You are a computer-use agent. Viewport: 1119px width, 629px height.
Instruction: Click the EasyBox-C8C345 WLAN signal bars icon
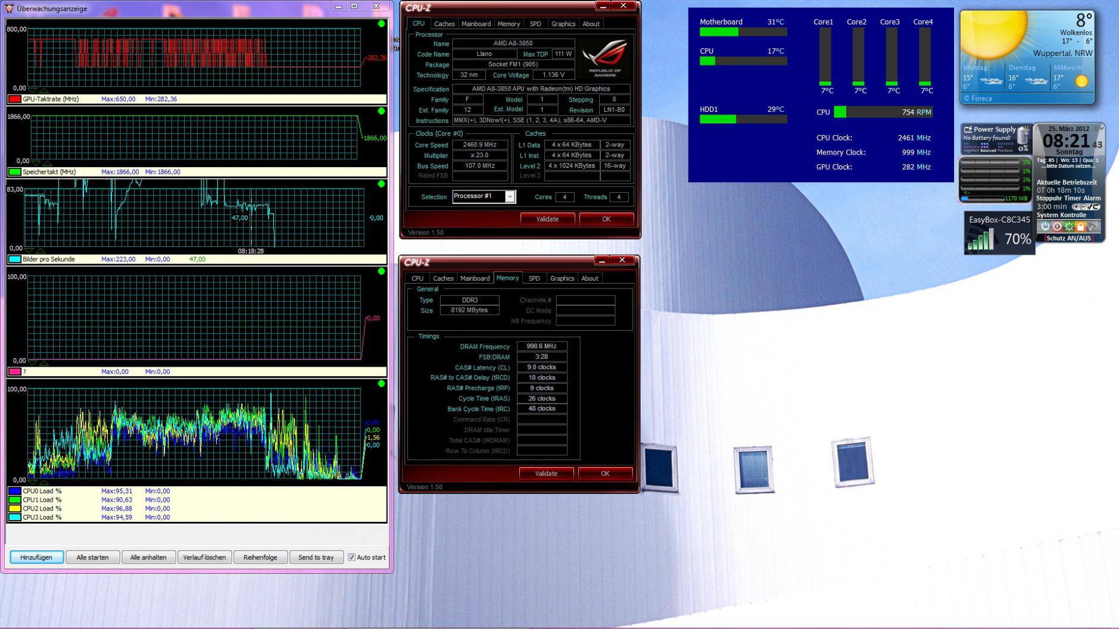click(x=981, y=239)
